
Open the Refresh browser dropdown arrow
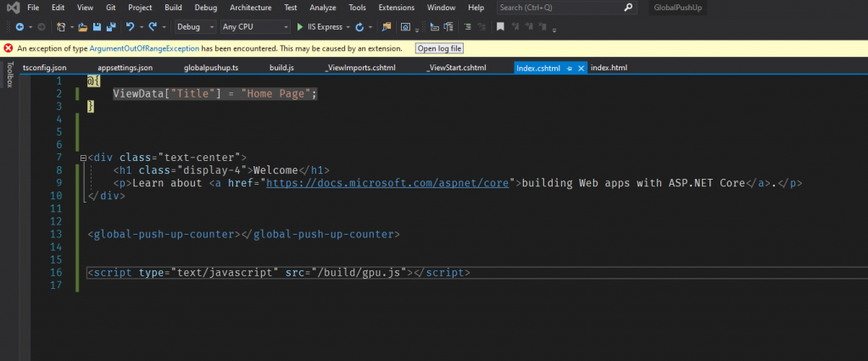click(370, 27)
